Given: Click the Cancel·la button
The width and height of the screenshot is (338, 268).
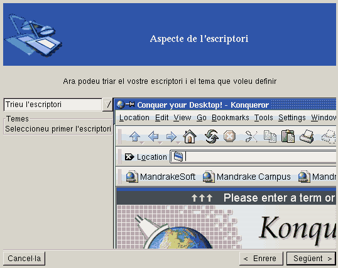Looking at the screenshot, I should [24, 259].
